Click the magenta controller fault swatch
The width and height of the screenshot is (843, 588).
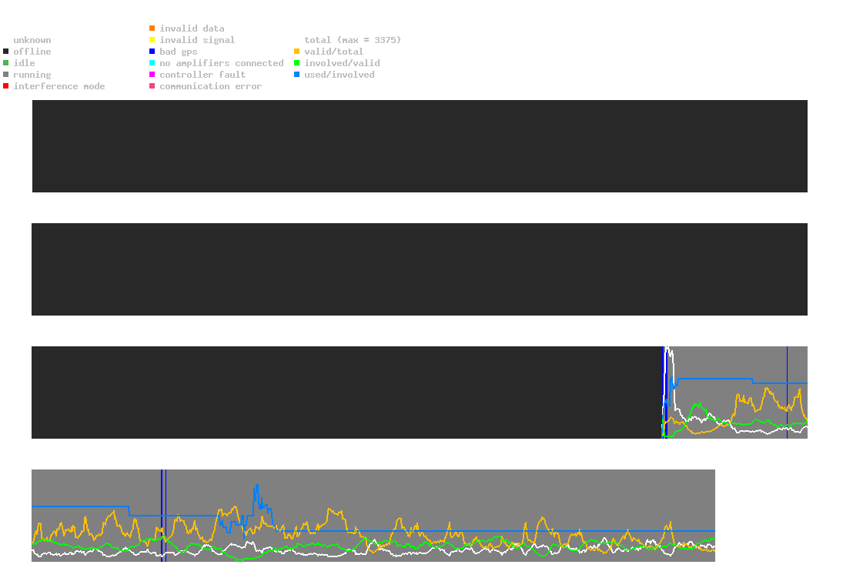[152, 75]
